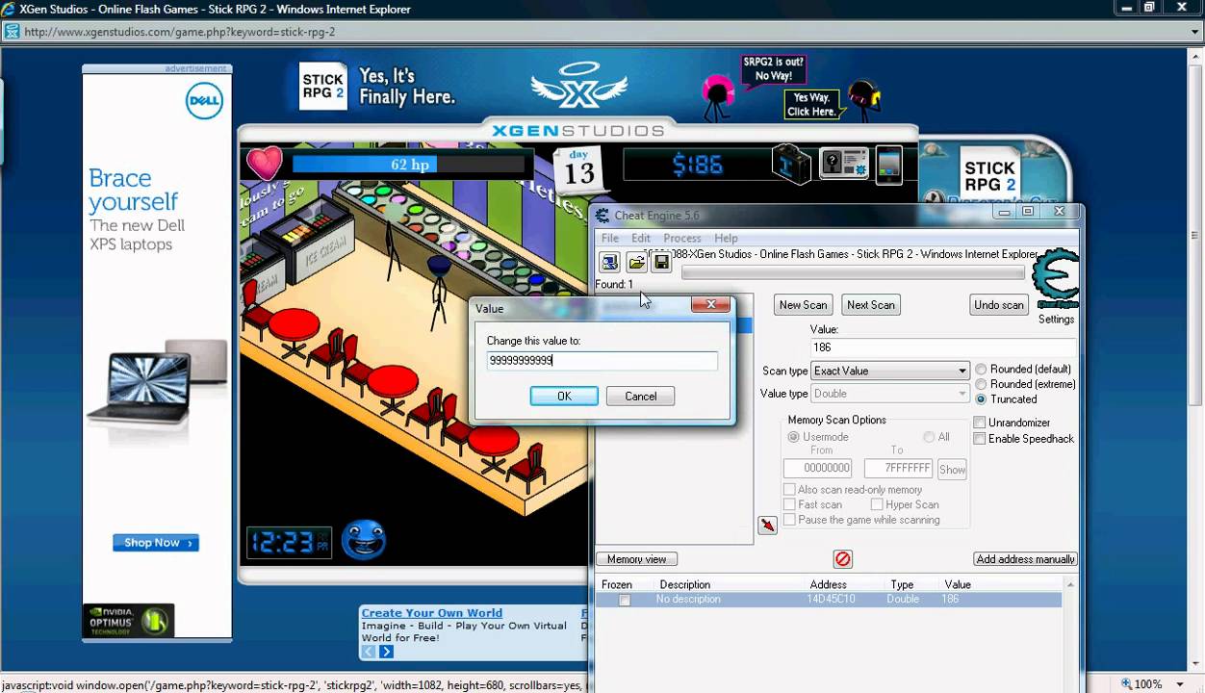Open the File menu in Cheat Engine

tap(610, 238)
